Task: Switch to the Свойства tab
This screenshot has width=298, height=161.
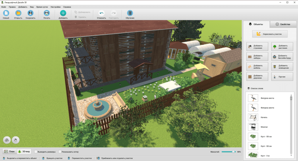Action: [283, 24]
